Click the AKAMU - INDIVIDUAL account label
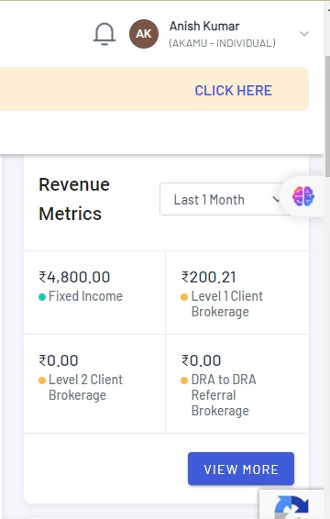 (222, 43)
